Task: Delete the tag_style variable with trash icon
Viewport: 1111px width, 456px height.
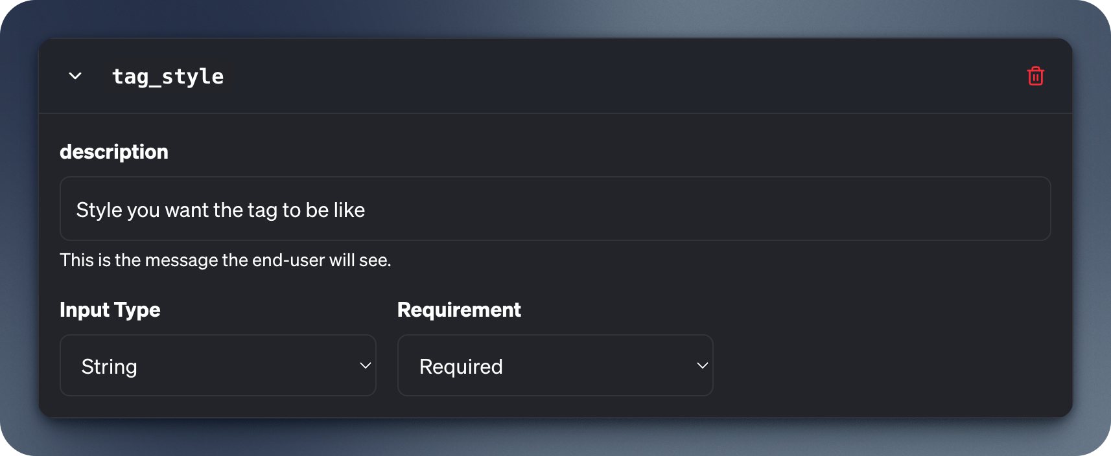Action: coord(1035,76)
